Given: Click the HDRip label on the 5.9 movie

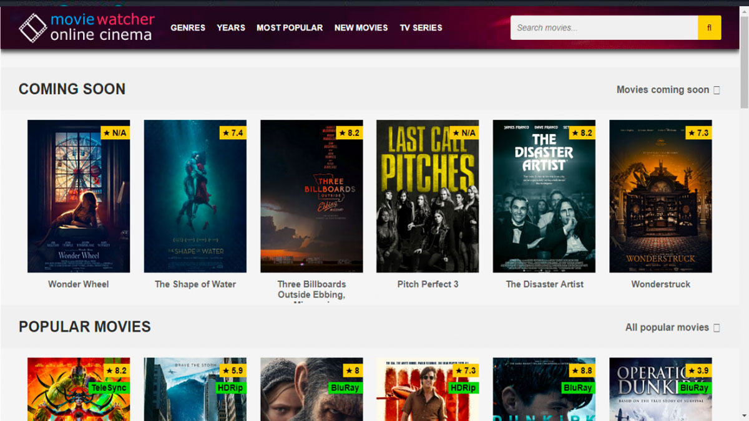Looking at the screenshot, I should pos(230,387).
